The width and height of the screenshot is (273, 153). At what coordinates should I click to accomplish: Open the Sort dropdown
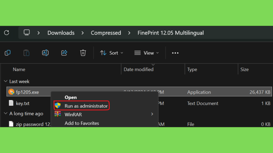coord(112,53)
